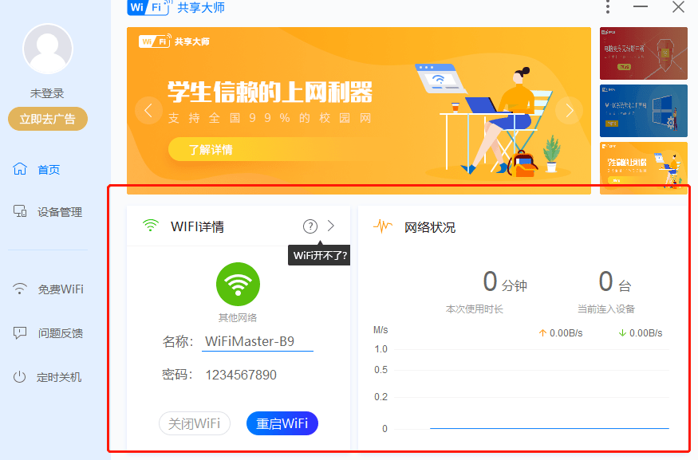This screenshot has height=460, width=698.
Task: Go to previous banner with left arrow
Action: coord(148,110)
